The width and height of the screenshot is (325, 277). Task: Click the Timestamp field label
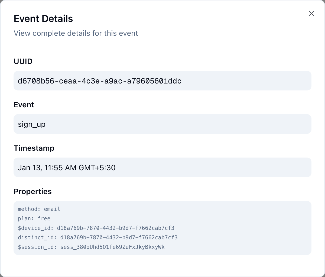click(34, 148)
